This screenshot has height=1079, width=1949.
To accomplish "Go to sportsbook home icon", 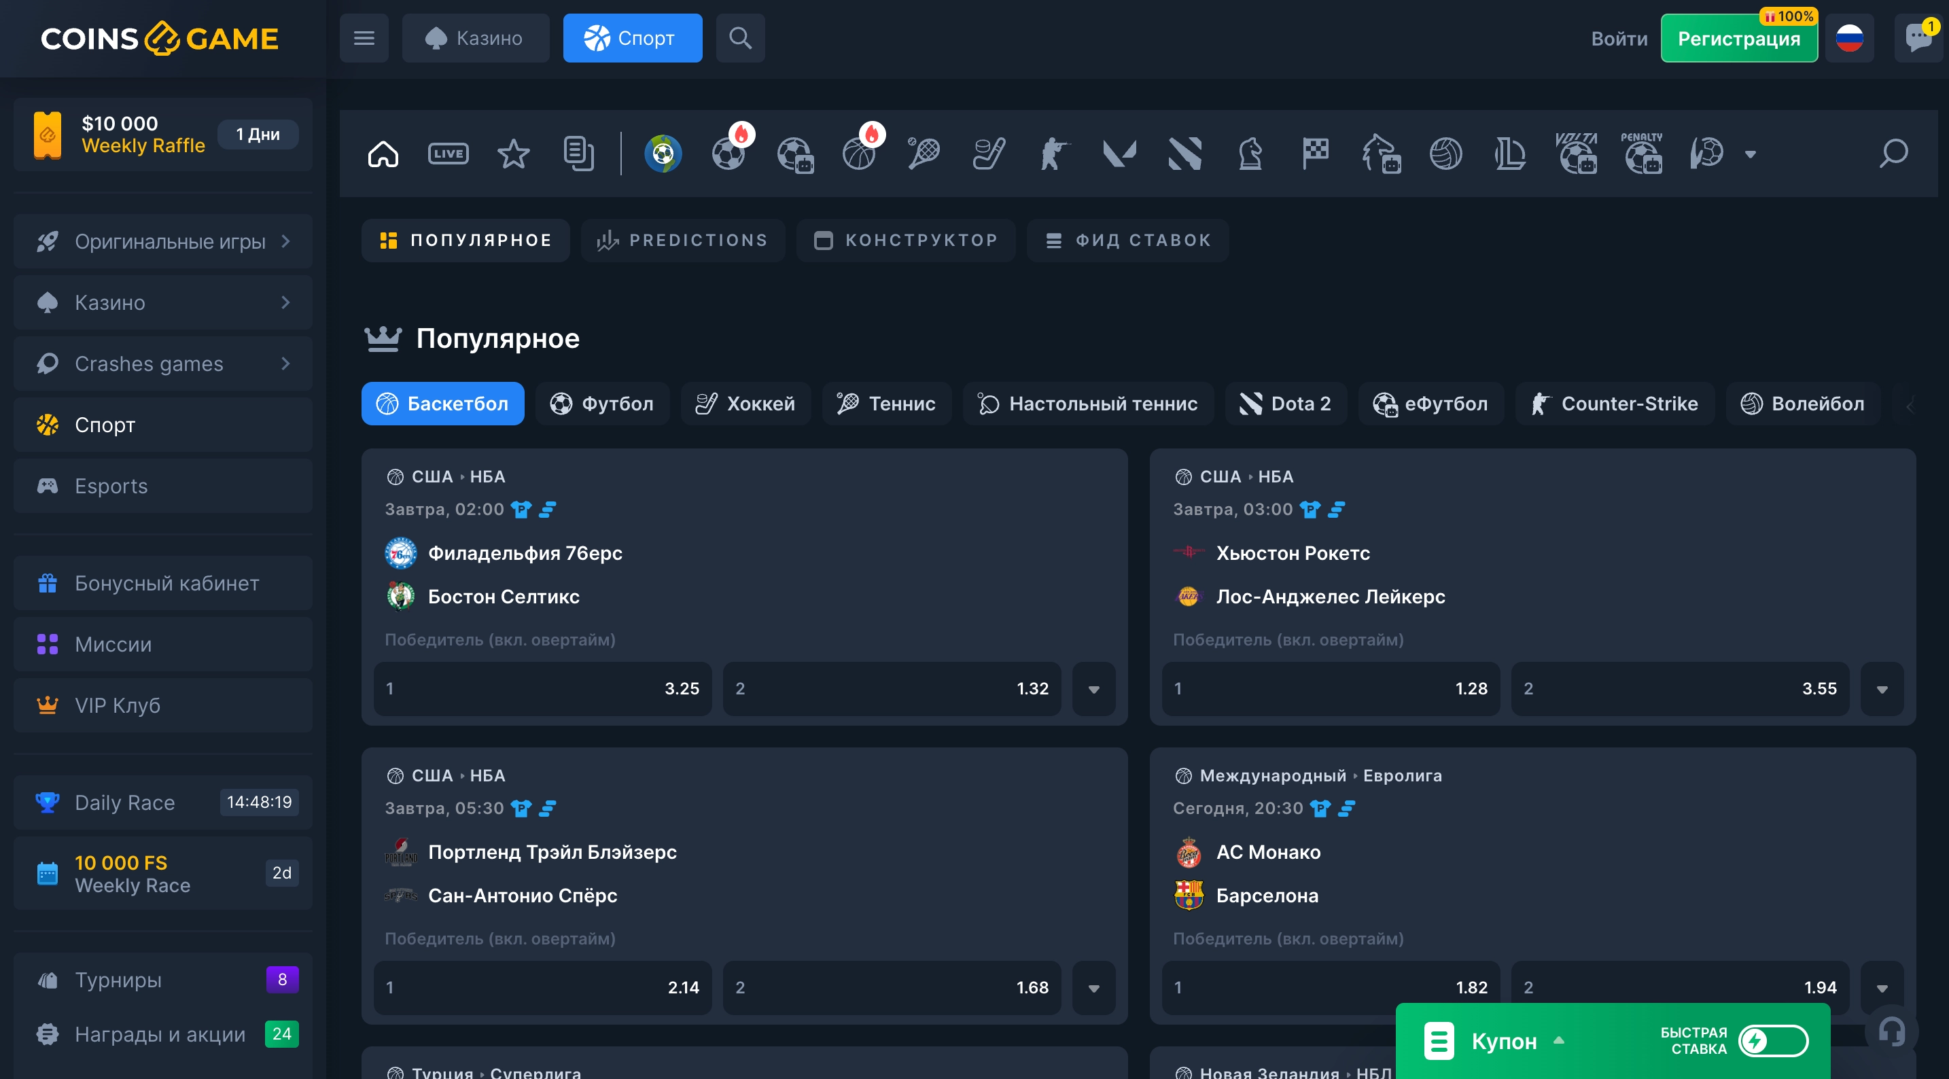I will (383, 154).
